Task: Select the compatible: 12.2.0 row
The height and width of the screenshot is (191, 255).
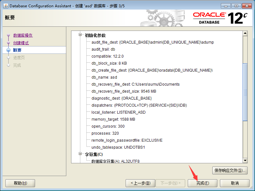Action: (107, 56)
